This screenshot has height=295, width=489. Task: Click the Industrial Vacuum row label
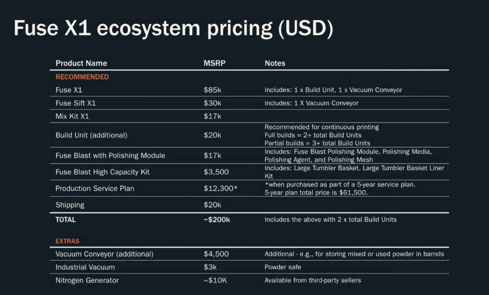click(85, 267)
